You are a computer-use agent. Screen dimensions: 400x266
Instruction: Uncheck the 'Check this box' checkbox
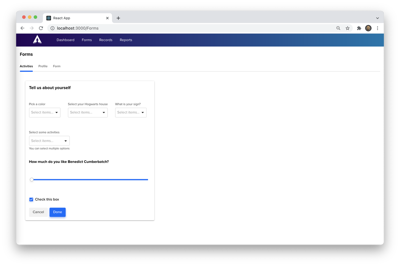pos(31,200)
